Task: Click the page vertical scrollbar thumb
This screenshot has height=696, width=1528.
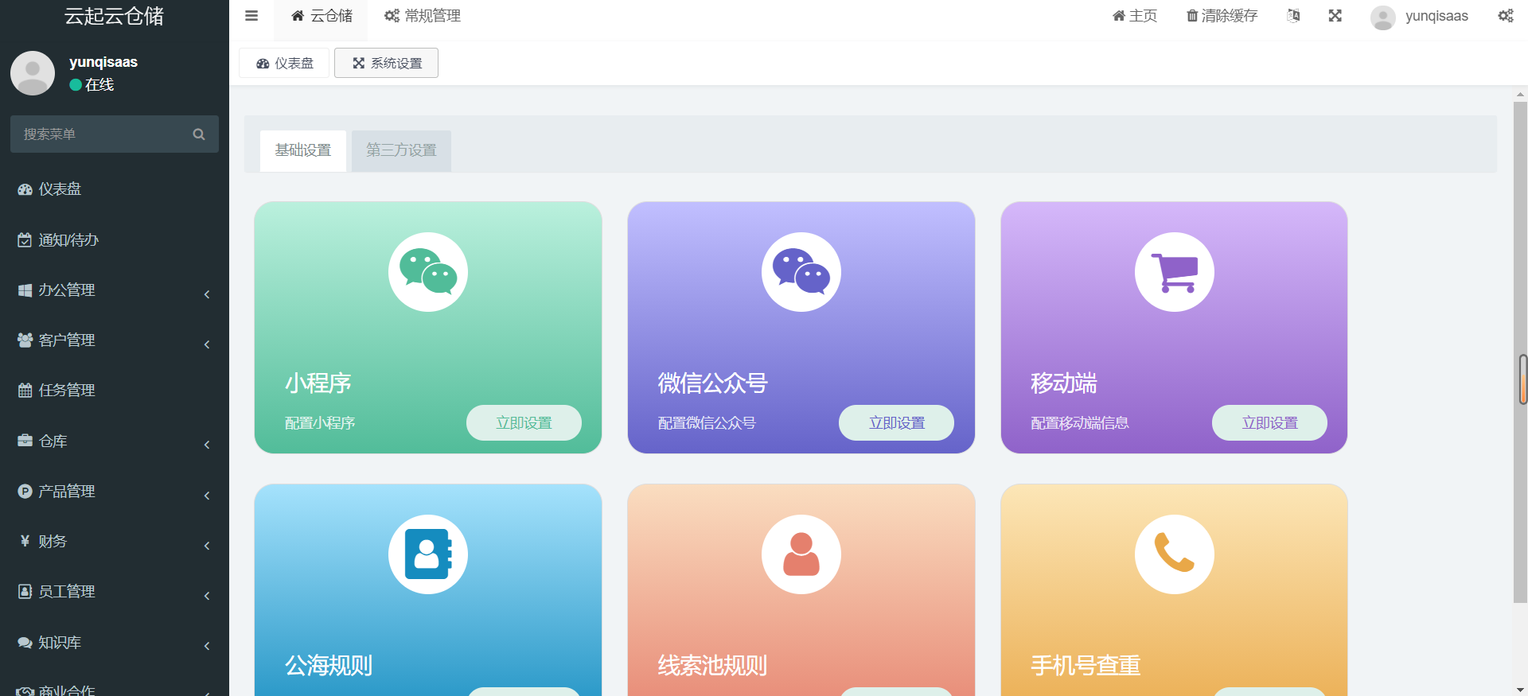Action: tap(1520, 352)
